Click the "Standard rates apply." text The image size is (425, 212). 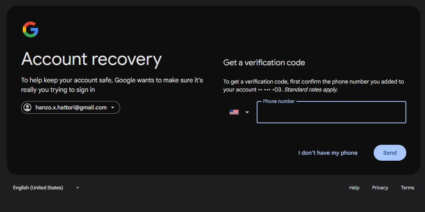tap(311, 89)
